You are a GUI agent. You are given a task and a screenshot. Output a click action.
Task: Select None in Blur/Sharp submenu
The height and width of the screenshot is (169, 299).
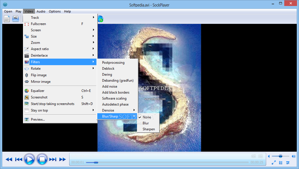[x=148, y=117]
